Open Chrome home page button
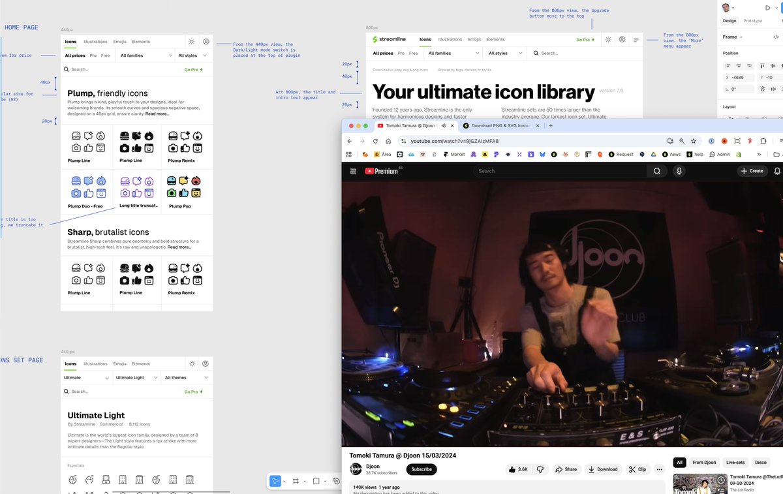The height and width of the screenshot is (494, 783). coord(388,141)
